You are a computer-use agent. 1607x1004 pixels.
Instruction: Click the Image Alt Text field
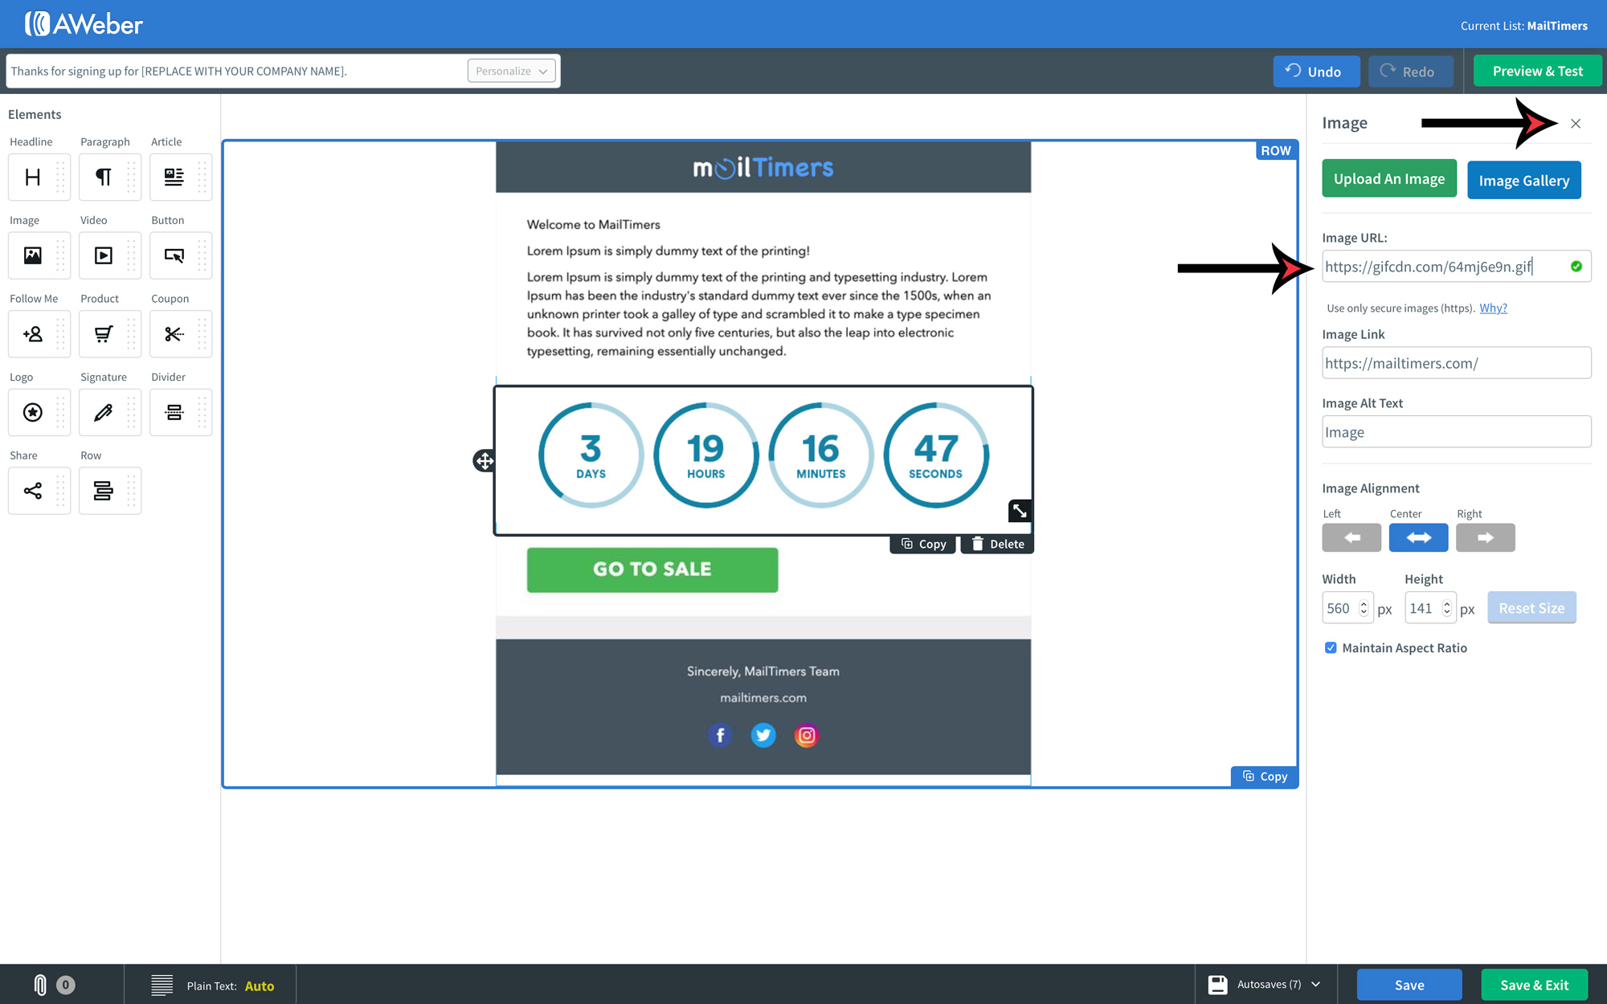(1456, 432)
